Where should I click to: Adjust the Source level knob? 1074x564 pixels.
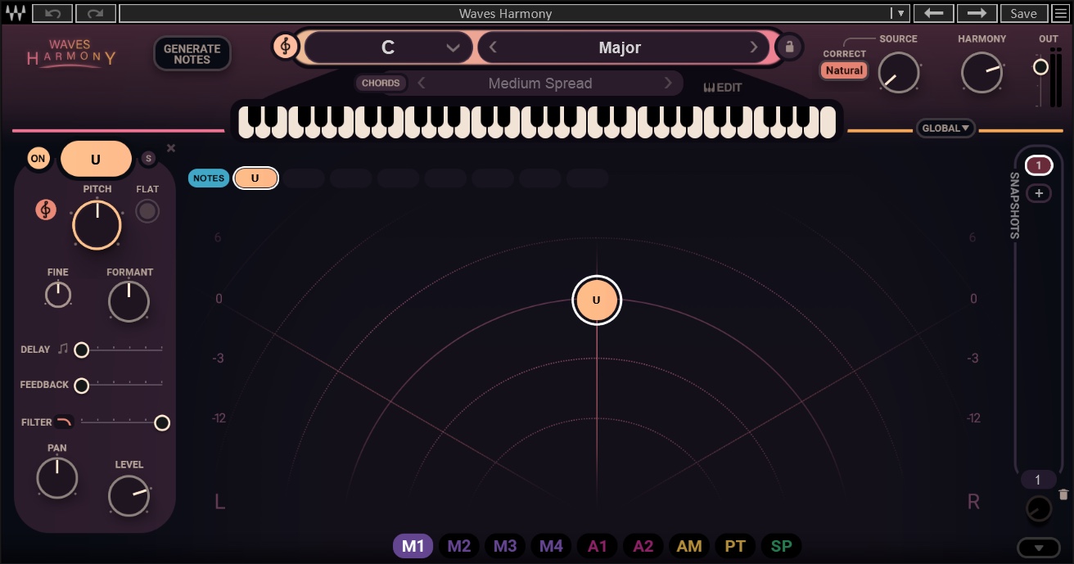tap(899, 72)
